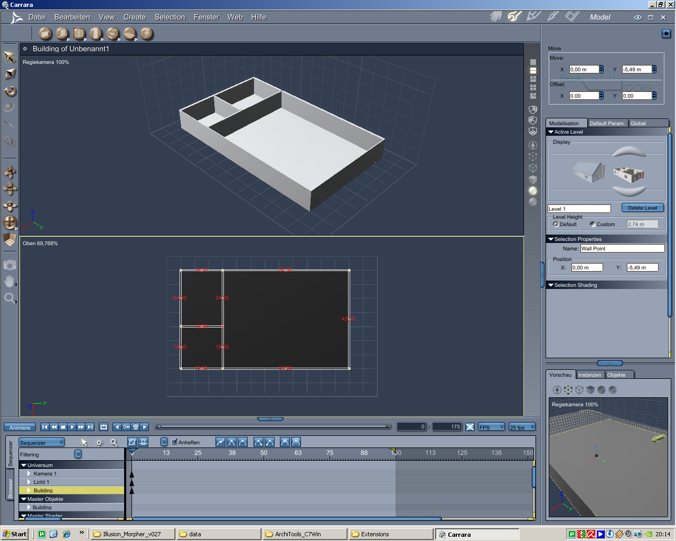Open the Texture room (paintbrush icon)
Screen dimensions: 676x541
[553, 16]
